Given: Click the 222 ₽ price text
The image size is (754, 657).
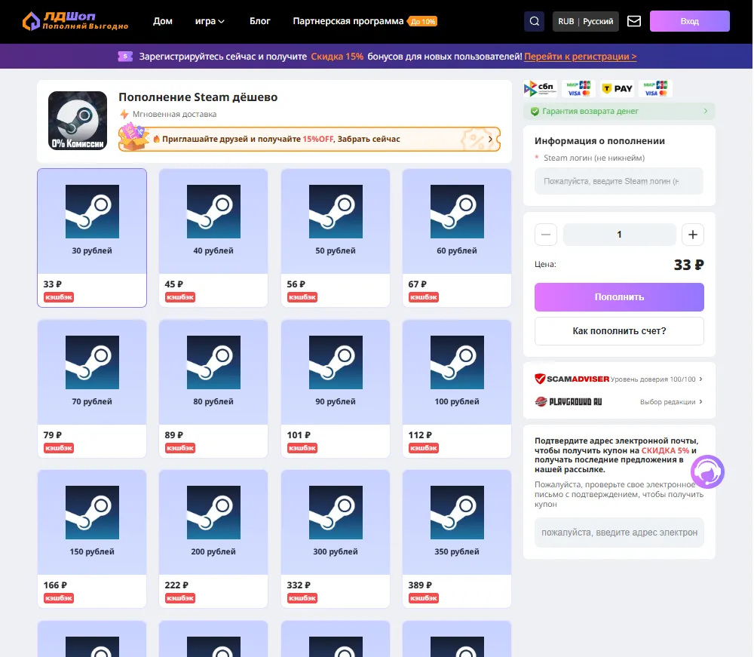Looking at the screenshot, I should tap(176, 585).
